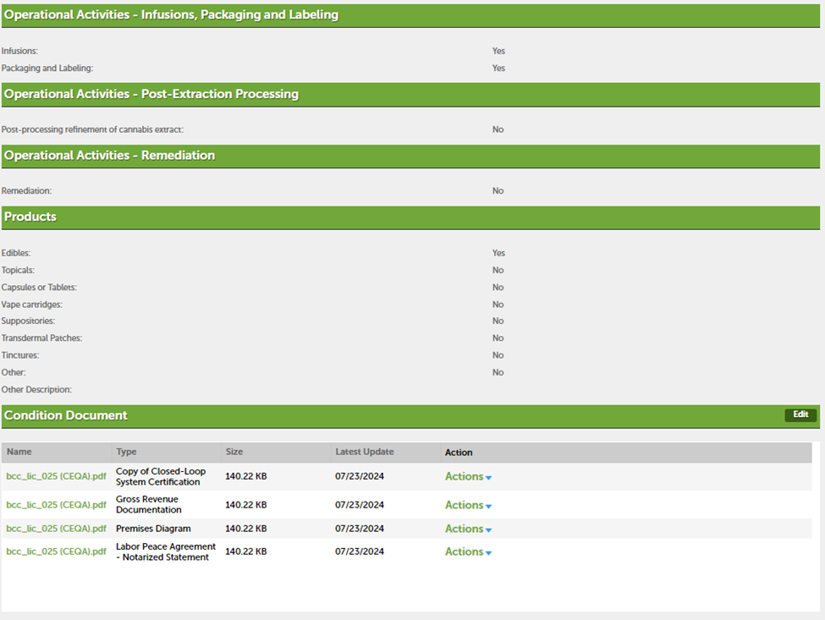Click the Premises Diagram type cell

point(153,529)
